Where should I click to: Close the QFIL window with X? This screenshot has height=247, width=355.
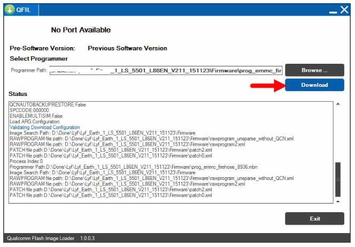point(345,10)
